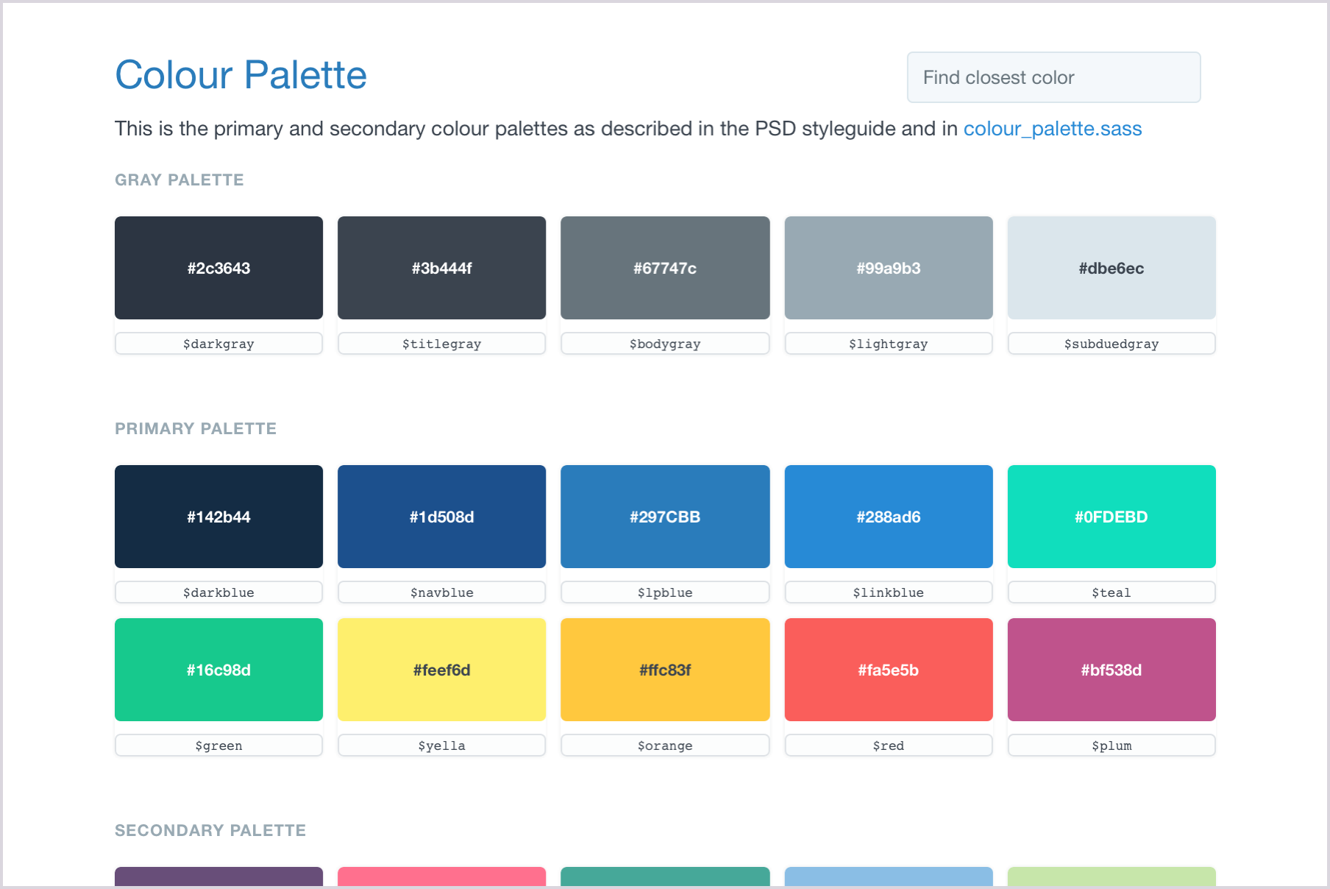Select the #2c3643 darkgray swatch

pos(218,268)
